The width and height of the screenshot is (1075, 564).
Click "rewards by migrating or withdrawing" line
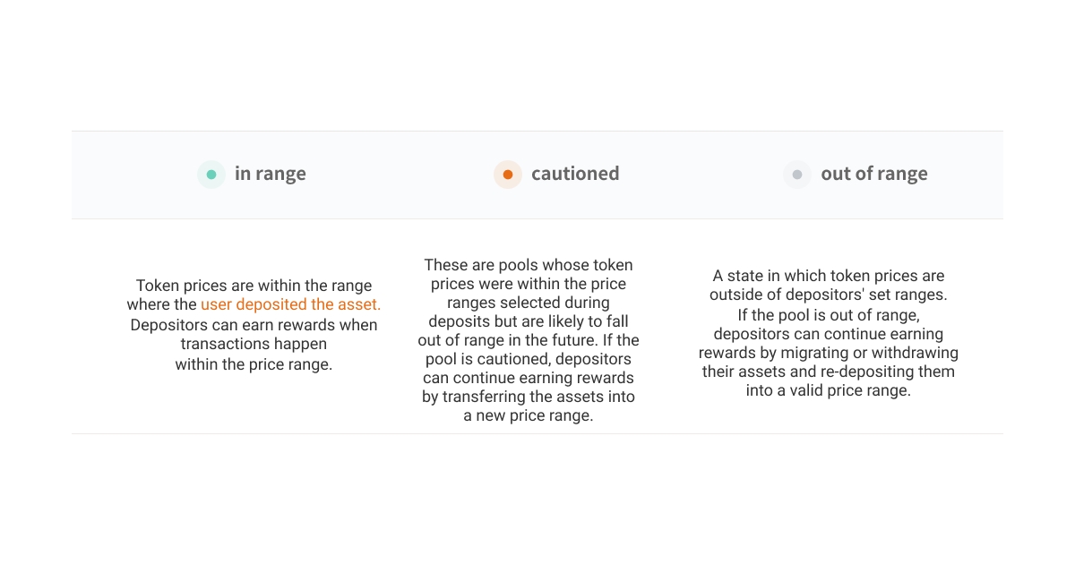(829, 353)
